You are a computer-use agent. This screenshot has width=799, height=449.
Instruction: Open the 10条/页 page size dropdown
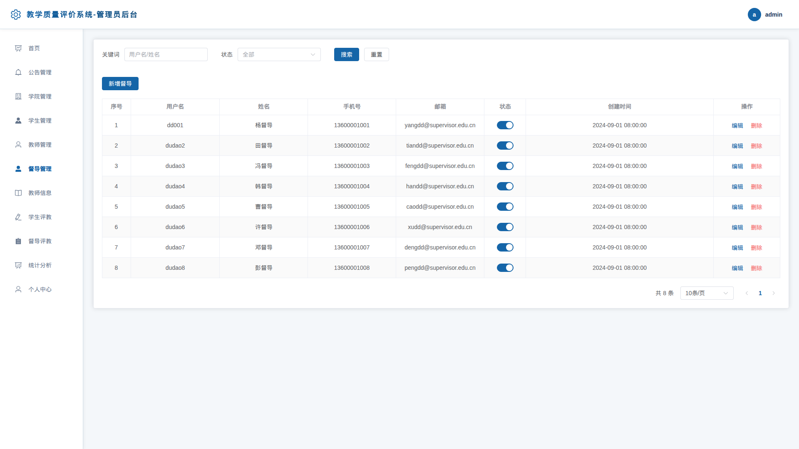click(707, 293)
